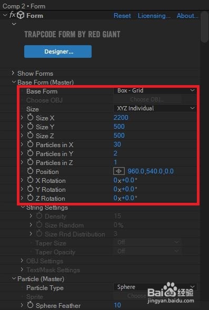Expand the Show Forms group
This screenshot has height=310, width=209.
tap(13, 73)
